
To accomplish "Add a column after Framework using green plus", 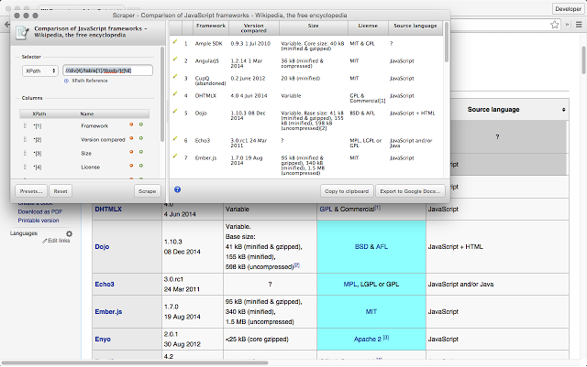I will coord(141,124).
